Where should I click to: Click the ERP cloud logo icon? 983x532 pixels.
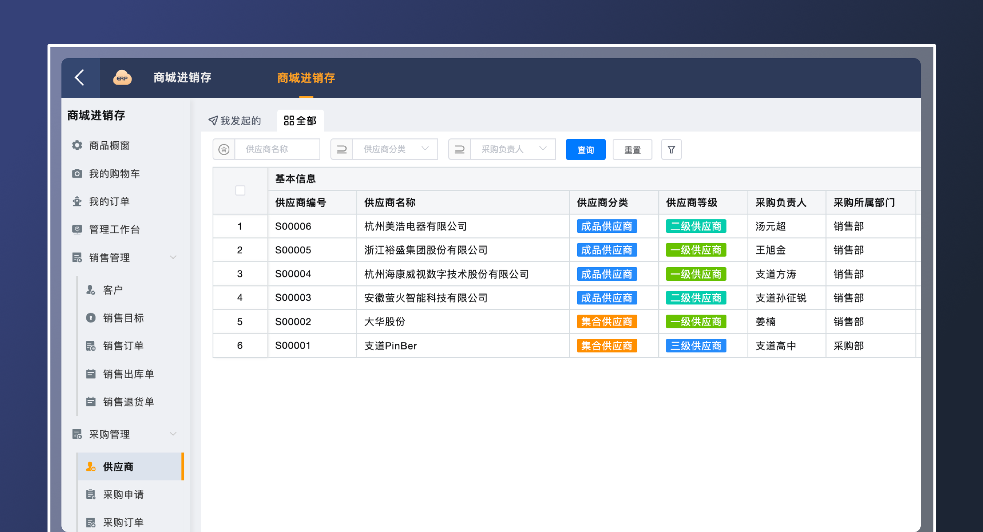pyautogui.click(x=122, y=77)
